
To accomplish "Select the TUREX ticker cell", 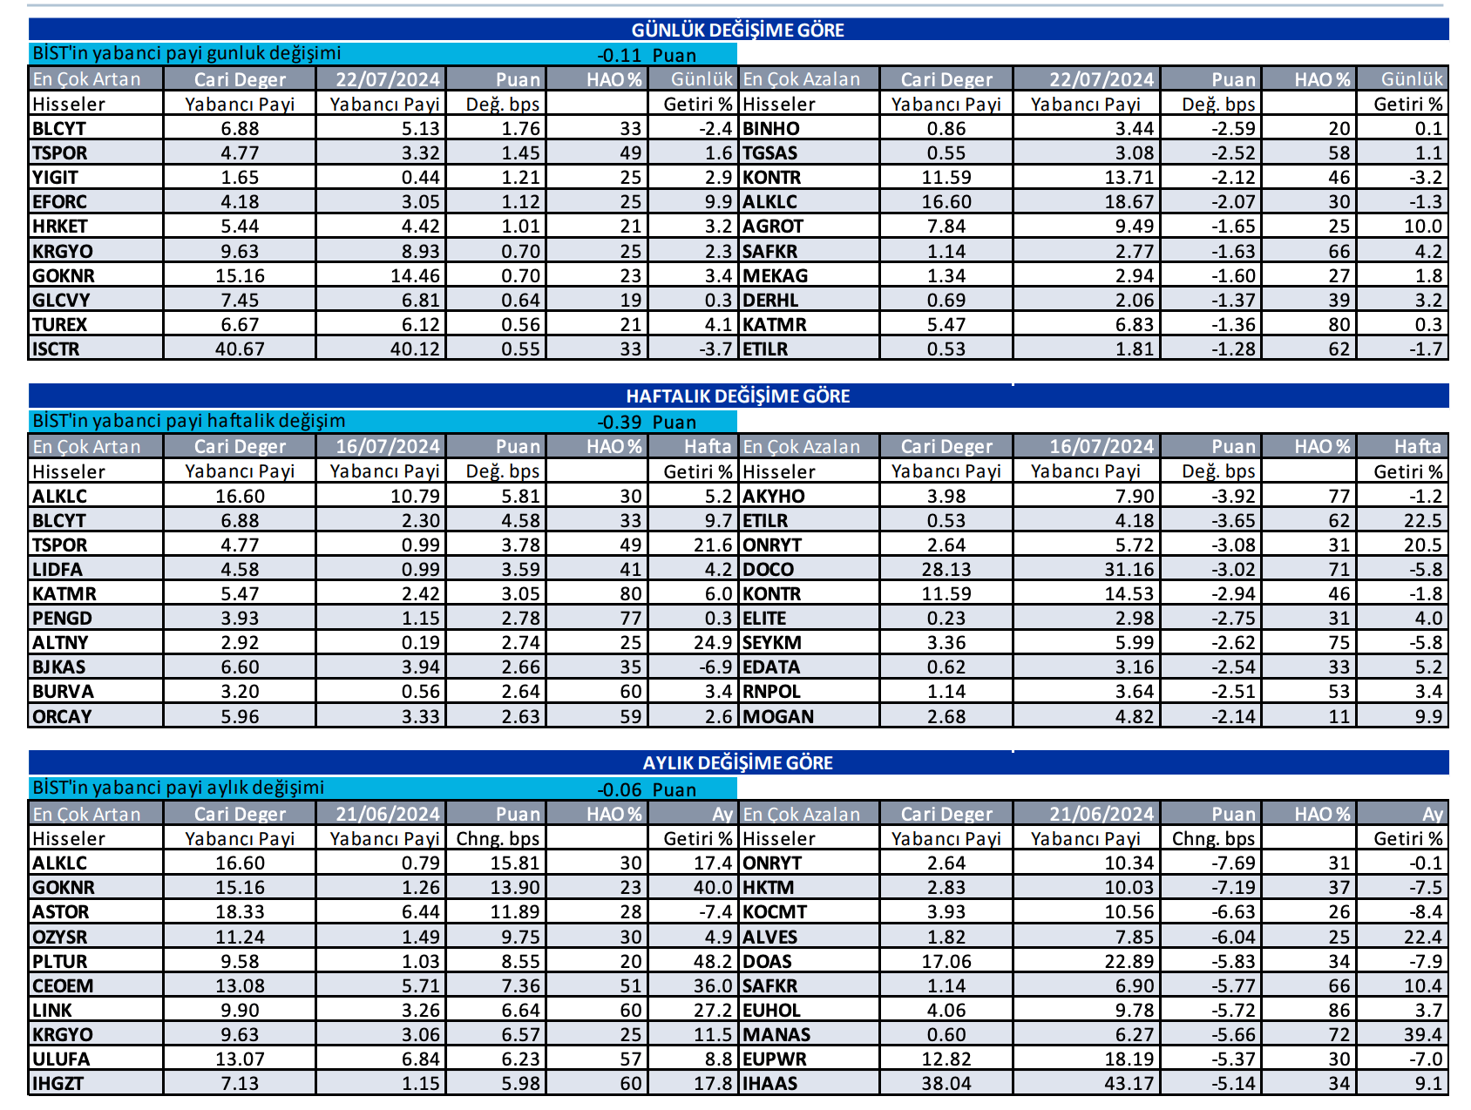I will coord(59,325).
